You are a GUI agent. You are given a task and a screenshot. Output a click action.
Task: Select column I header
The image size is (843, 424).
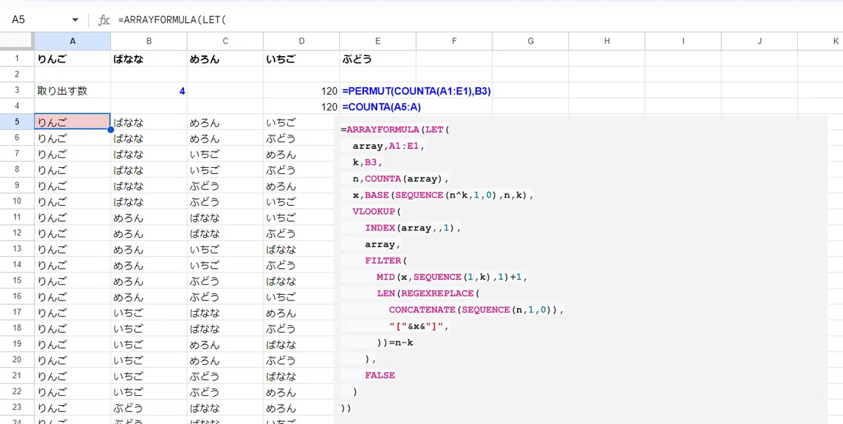point(683,41)
